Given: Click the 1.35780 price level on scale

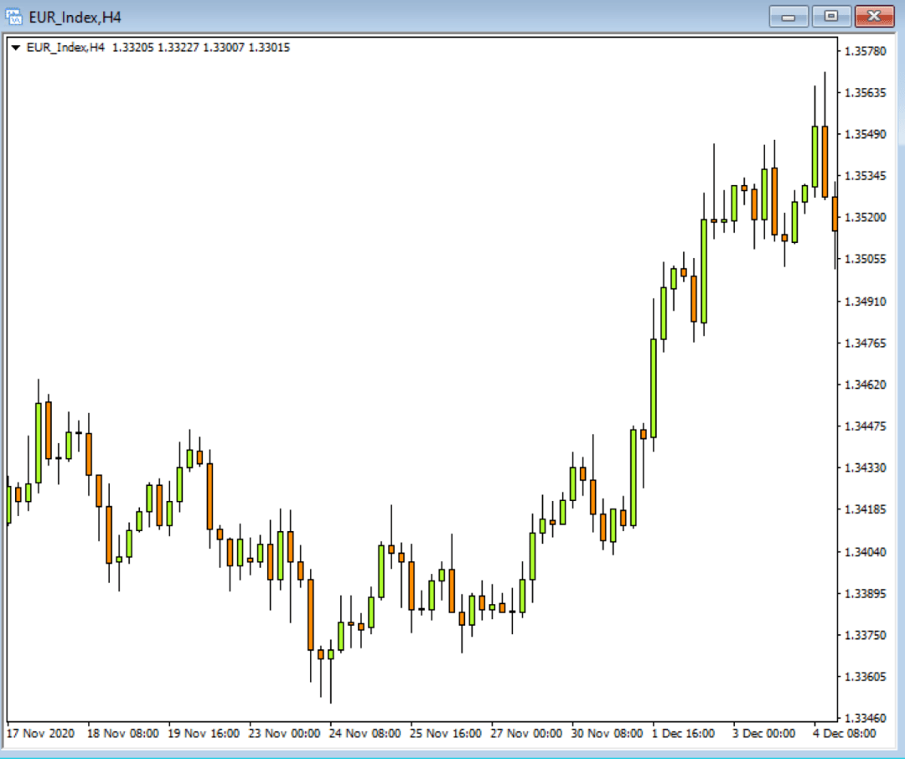Looking at the screenshot, I should pyautogui.click(x=866, y=51).
